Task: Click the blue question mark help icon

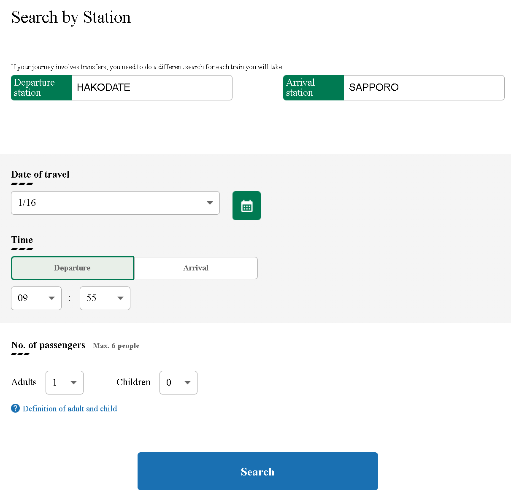Action: click(15, 408)
